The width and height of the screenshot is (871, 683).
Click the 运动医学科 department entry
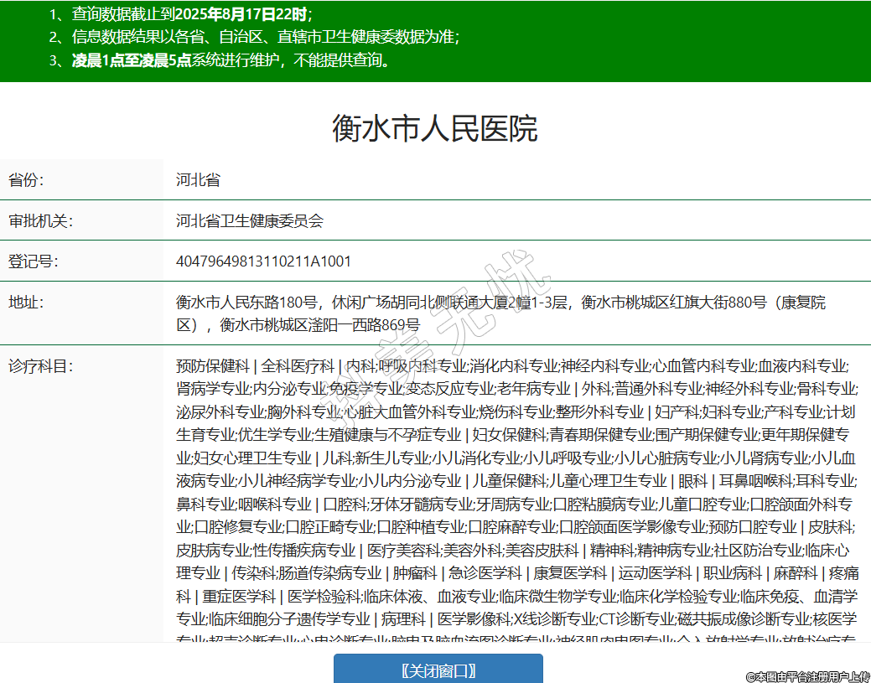tap(656, 573)
